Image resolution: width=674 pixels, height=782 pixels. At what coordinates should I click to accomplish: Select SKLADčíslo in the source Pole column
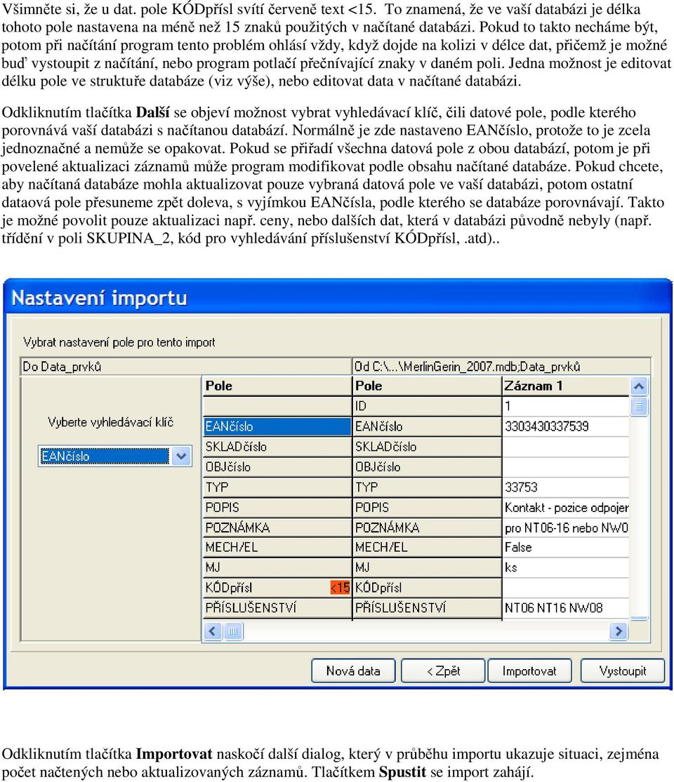(427, 446)
